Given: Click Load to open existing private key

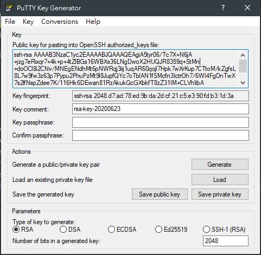Looking at the screenshot, I should tap(220, 180).
